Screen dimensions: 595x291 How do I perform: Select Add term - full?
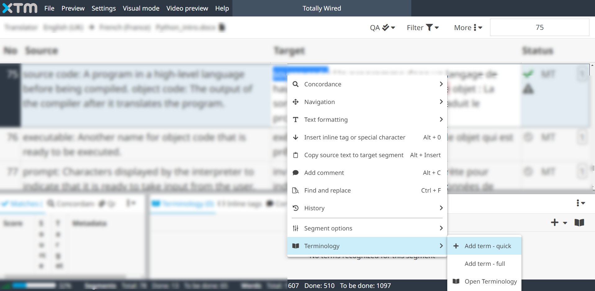point(484,264)
